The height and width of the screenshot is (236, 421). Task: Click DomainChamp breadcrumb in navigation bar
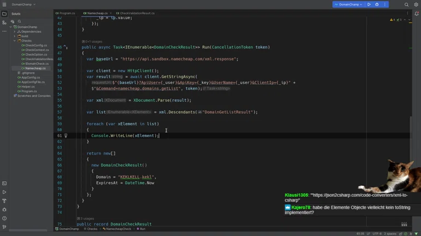(x=67, y=229)
